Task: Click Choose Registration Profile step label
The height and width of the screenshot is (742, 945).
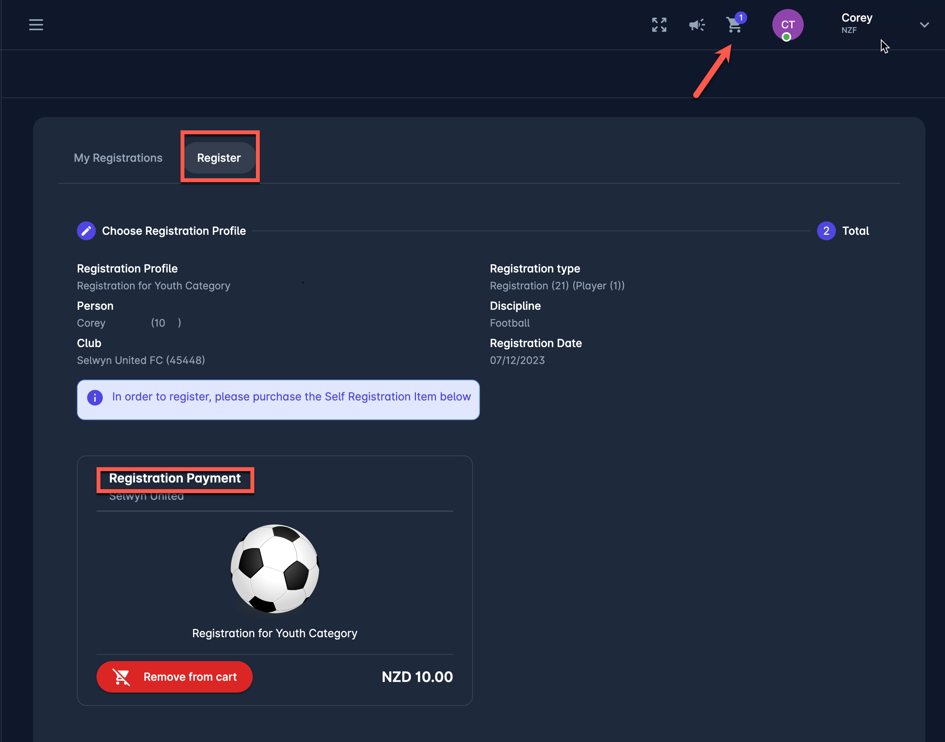Action: pos(174,231)
